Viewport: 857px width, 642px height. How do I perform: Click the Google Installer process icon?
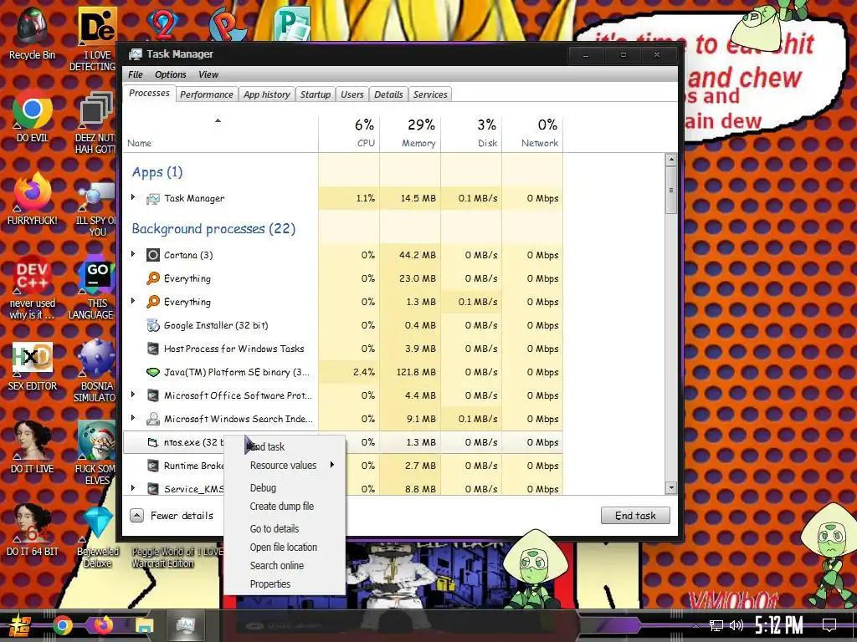click(x=153, y=325)
